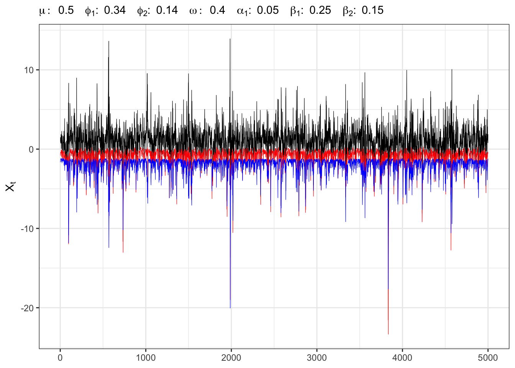This screenshot has height=368, width=515.
Task: Select the φ2: 0.14 parameter text
Action: point(157,10)
